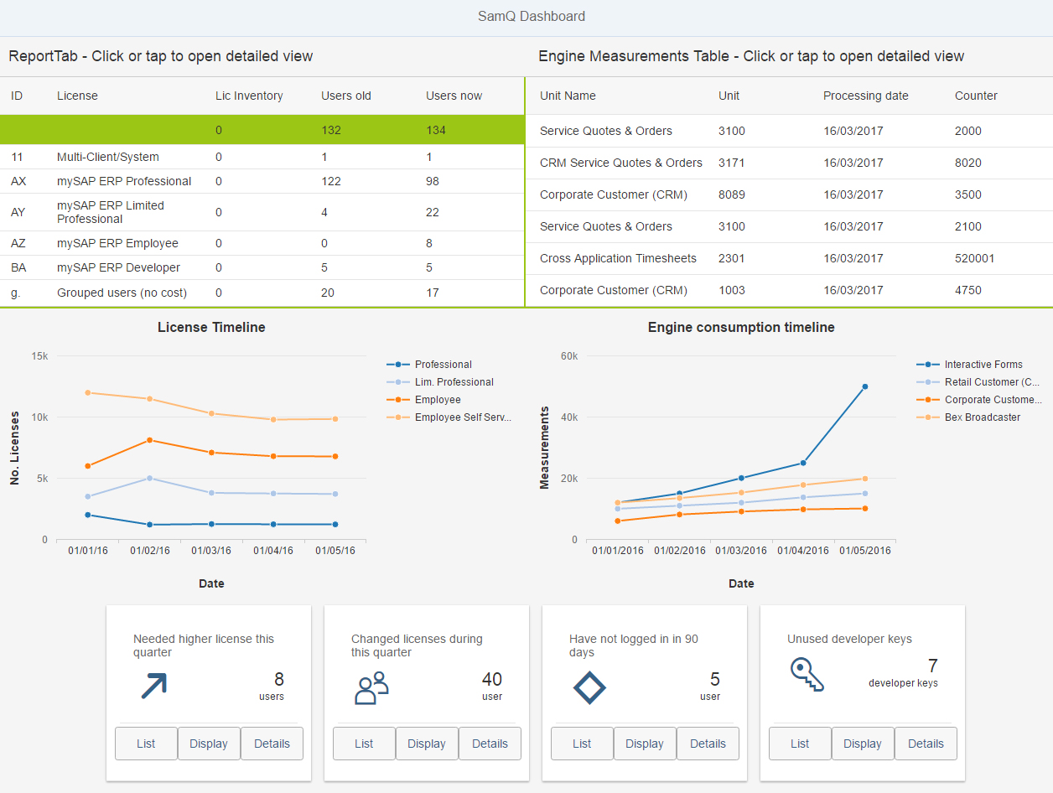Click the arrow icon on higher license tile
1053x793 pixels.
[x=153, y=686]
